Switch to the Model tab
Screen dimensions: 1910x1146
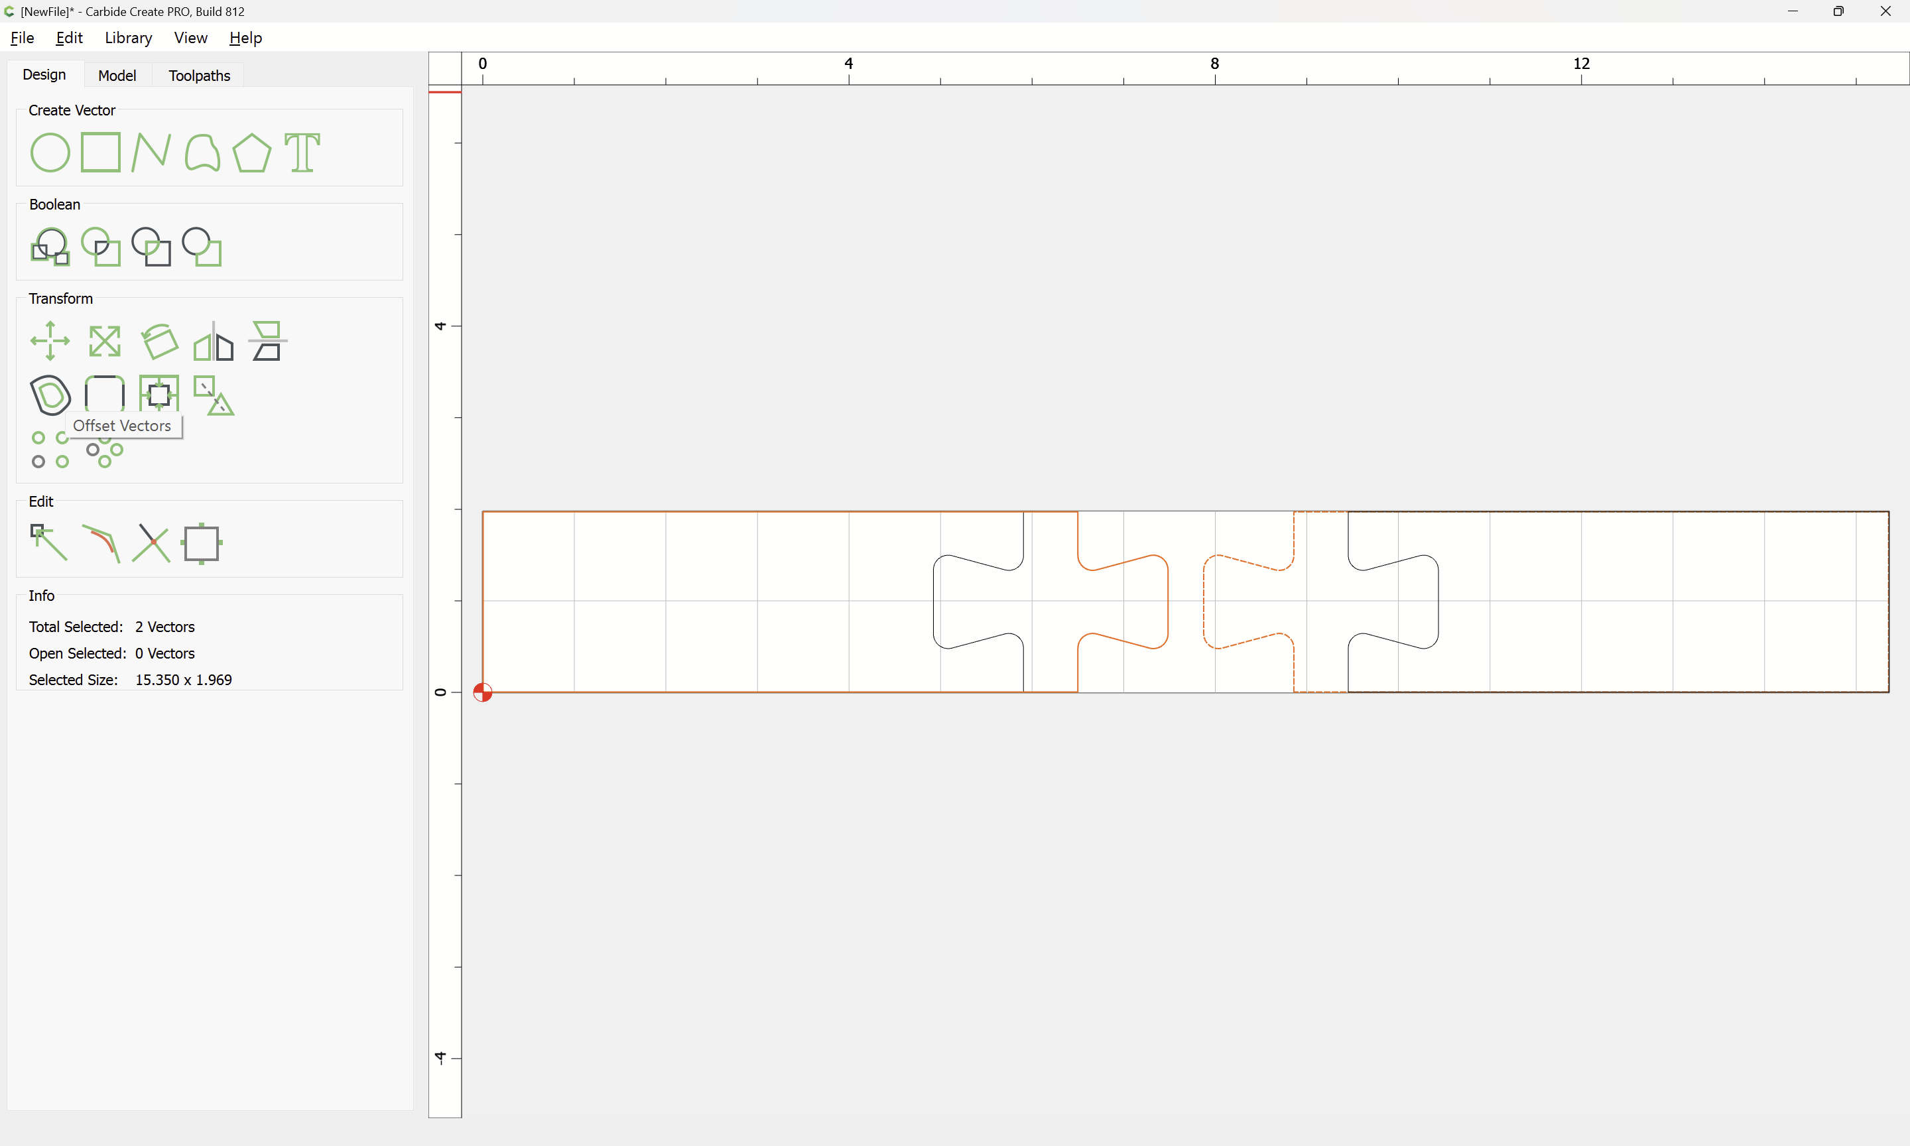tap(117, 76)
